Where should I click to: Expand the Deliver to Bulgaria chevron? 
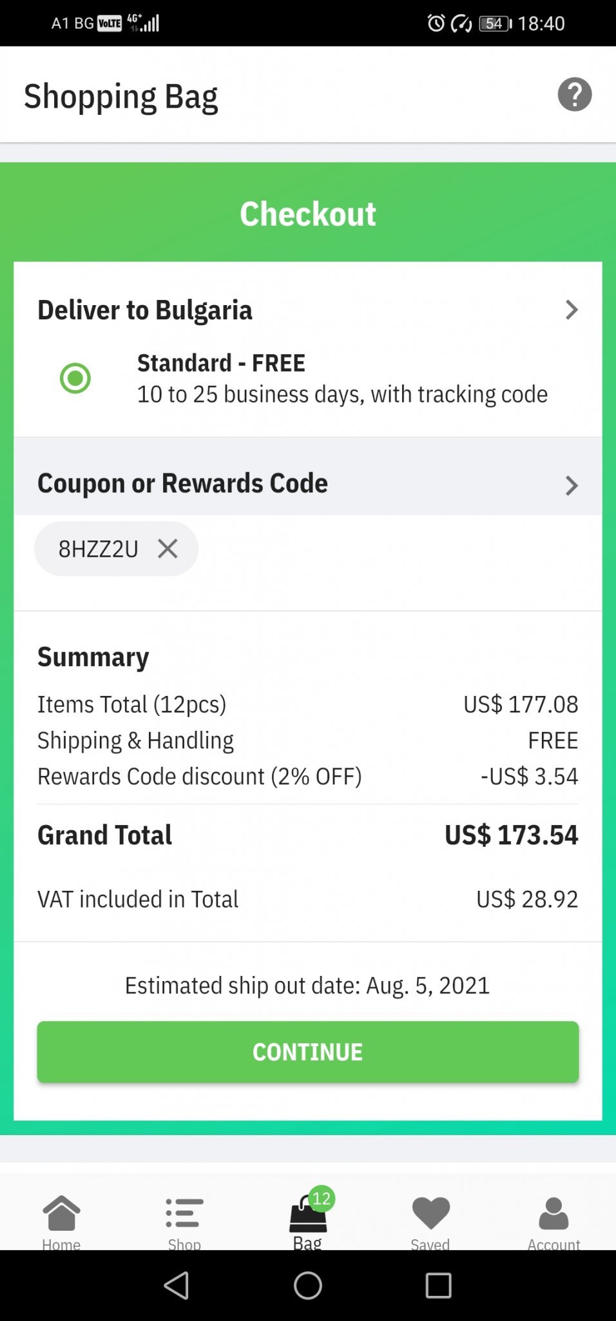pos(571,310)
